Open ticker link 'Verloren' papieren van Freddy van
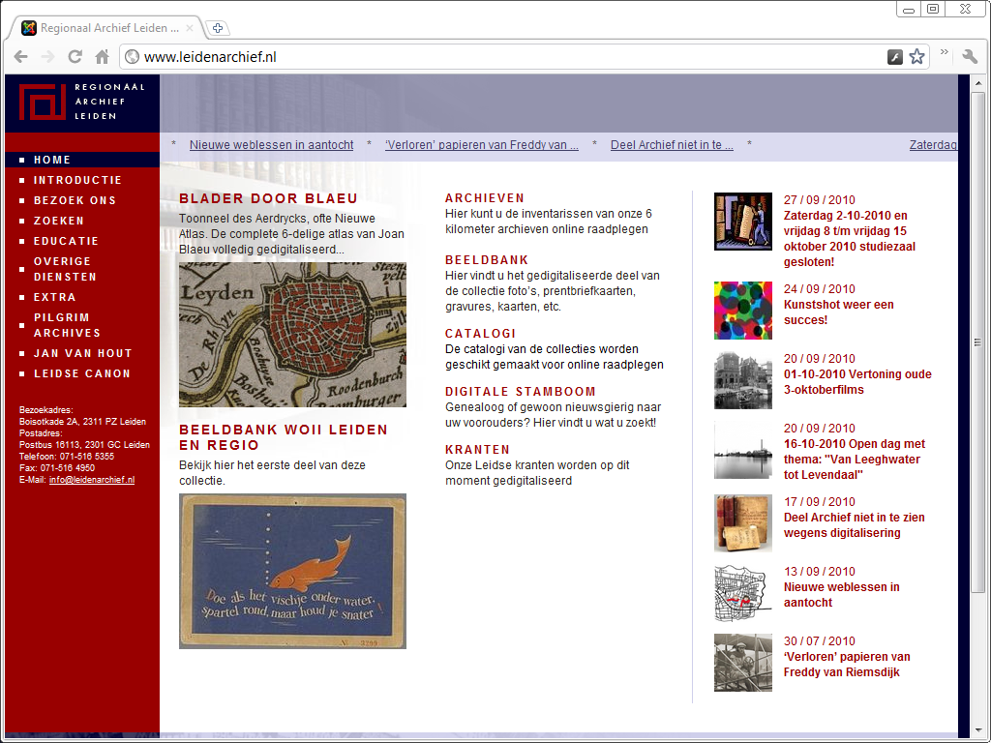This screenshot has height=743, width=991. pos(482,145)
